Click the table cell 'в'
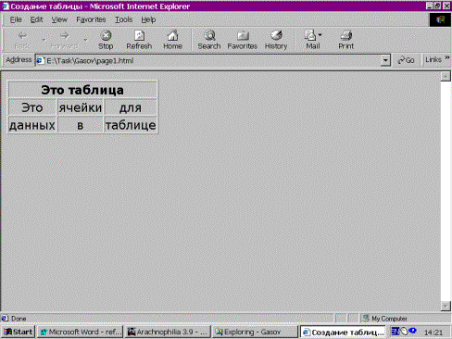The width and height of the screenshot is (452, 339). coord(81,125)
